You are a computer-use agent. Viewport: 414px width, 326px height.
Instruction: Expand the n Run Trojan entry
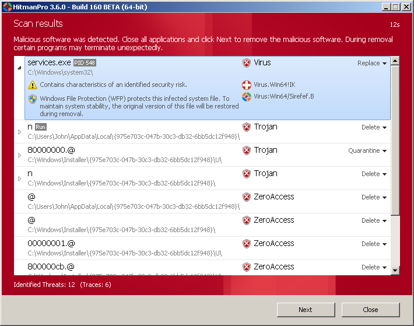click(x=20, y=132)
